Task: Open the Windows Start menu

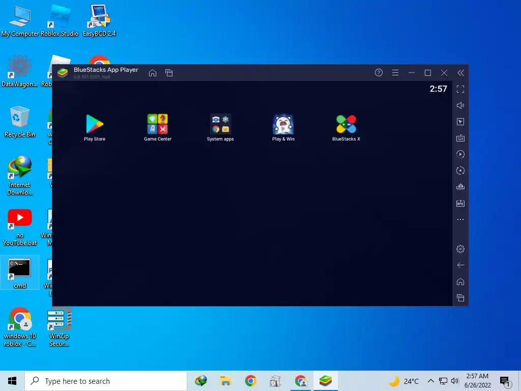Action: pos(12,381)
